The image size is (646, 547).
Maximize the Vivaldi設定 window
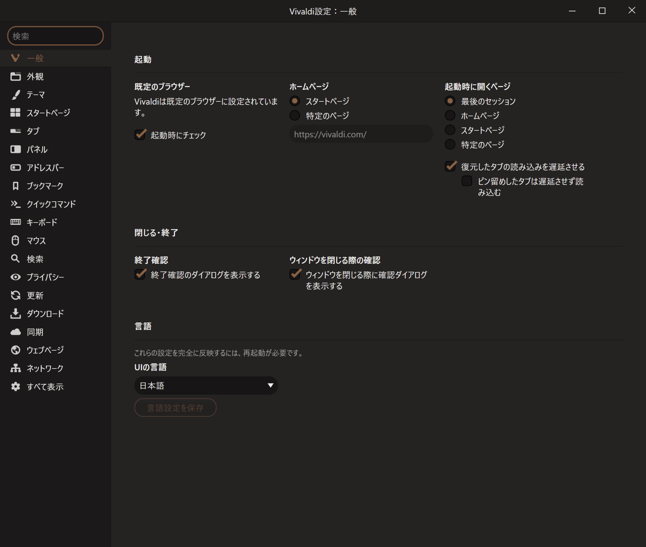coord(602,11)
